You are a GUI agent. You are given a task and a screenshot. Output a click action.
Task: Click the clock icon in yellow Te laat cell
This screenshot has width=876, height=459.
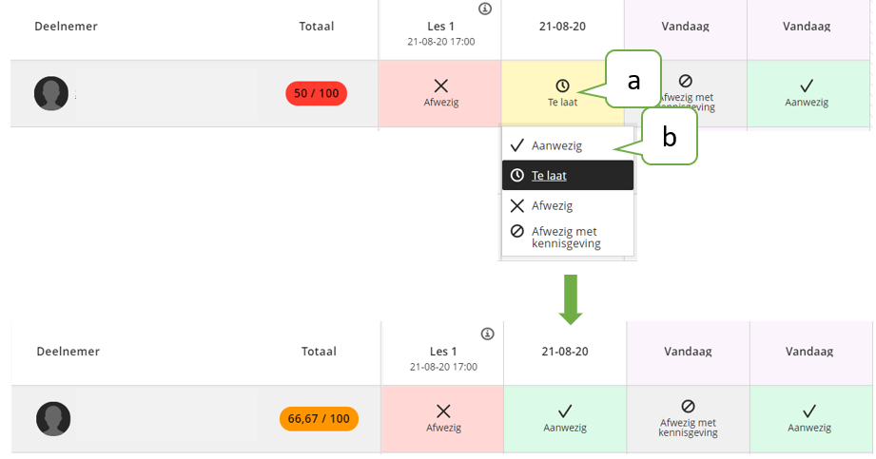point(562,86)
